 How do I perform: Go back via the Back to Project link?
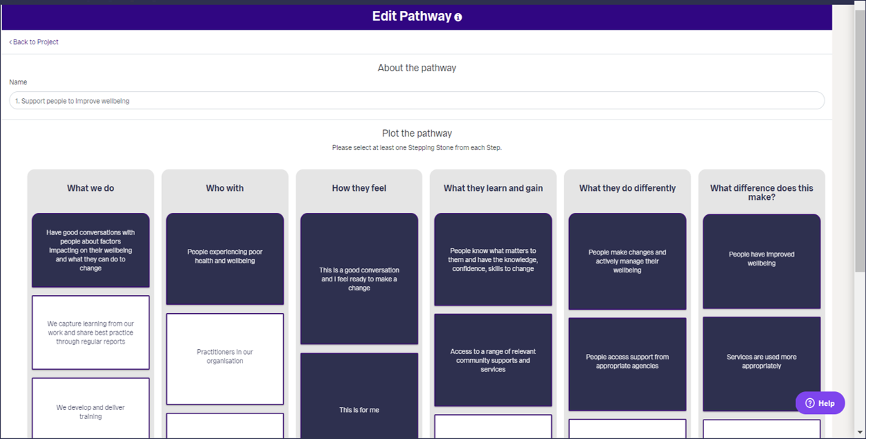(x=34, y=42)
